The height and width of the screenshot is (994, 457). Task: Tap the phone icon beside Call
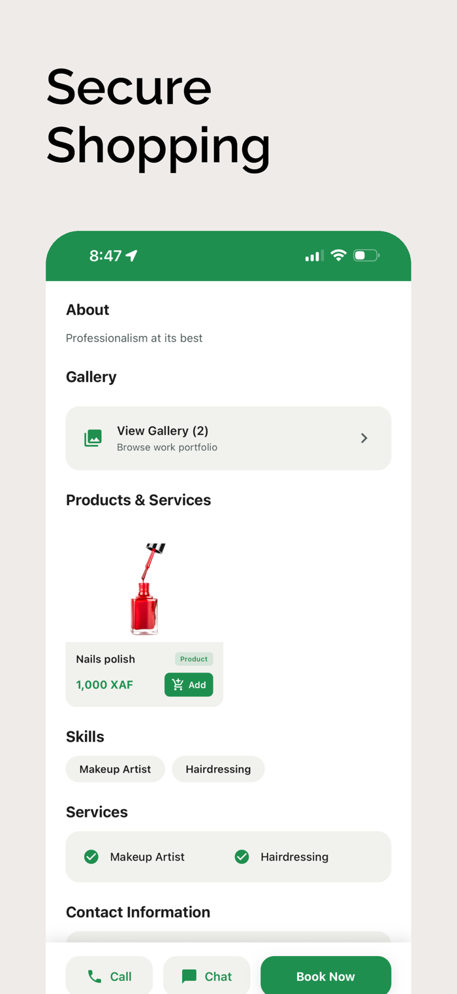[95, 976]
